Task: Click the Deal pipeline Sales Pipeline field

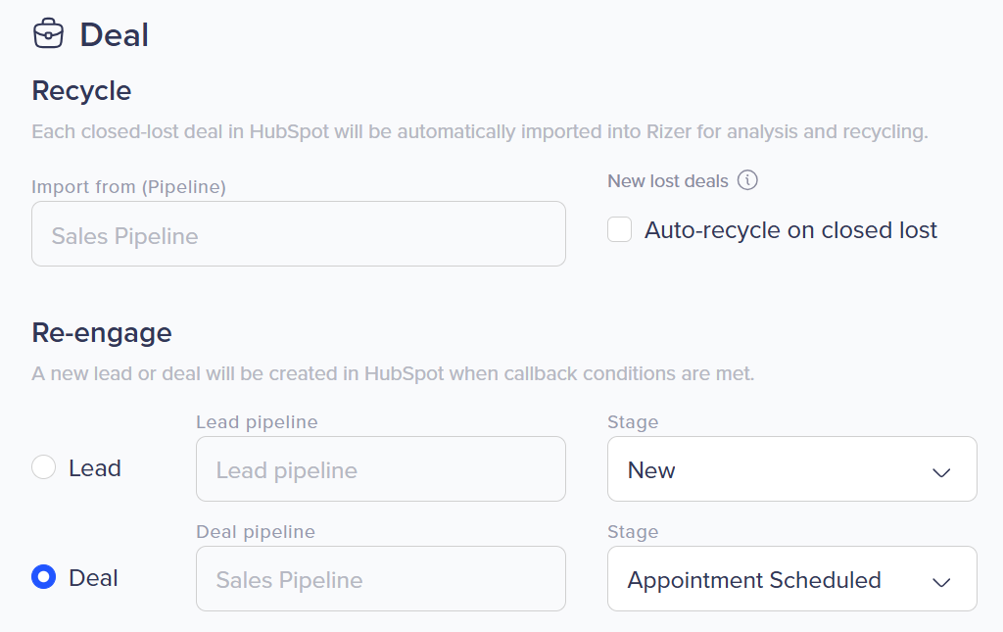Action: point(381,579)
